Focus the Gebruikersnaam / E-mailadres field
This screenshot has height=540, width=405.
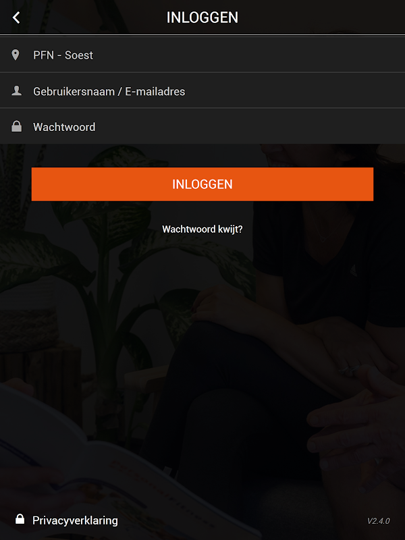[202, 90]
